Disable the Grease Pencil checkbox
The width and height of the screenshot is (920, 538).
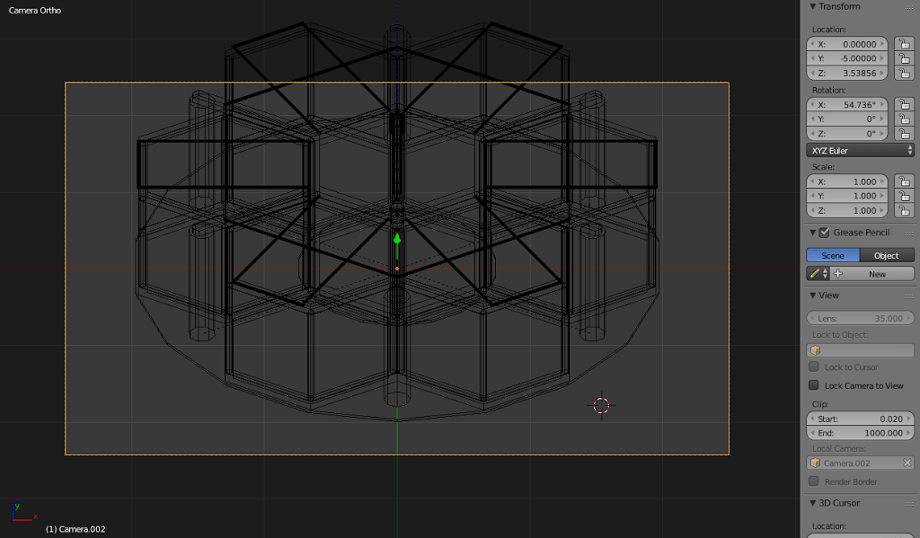(825, 233)
